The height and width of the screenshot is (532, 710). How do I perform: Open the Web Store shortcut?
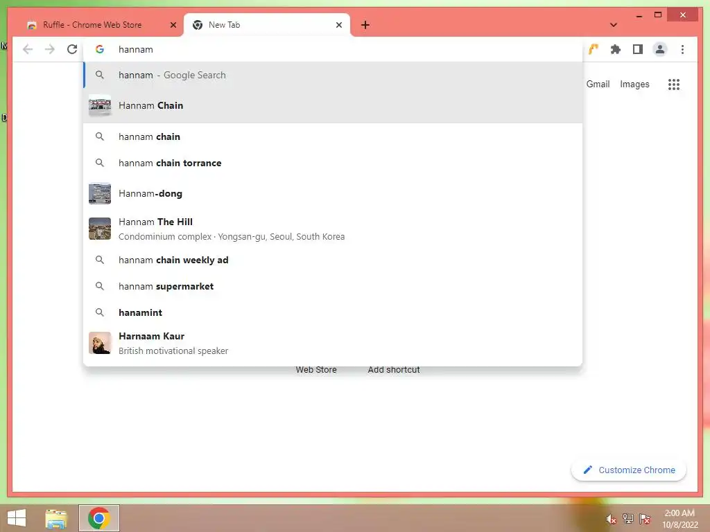click(316, 370)
